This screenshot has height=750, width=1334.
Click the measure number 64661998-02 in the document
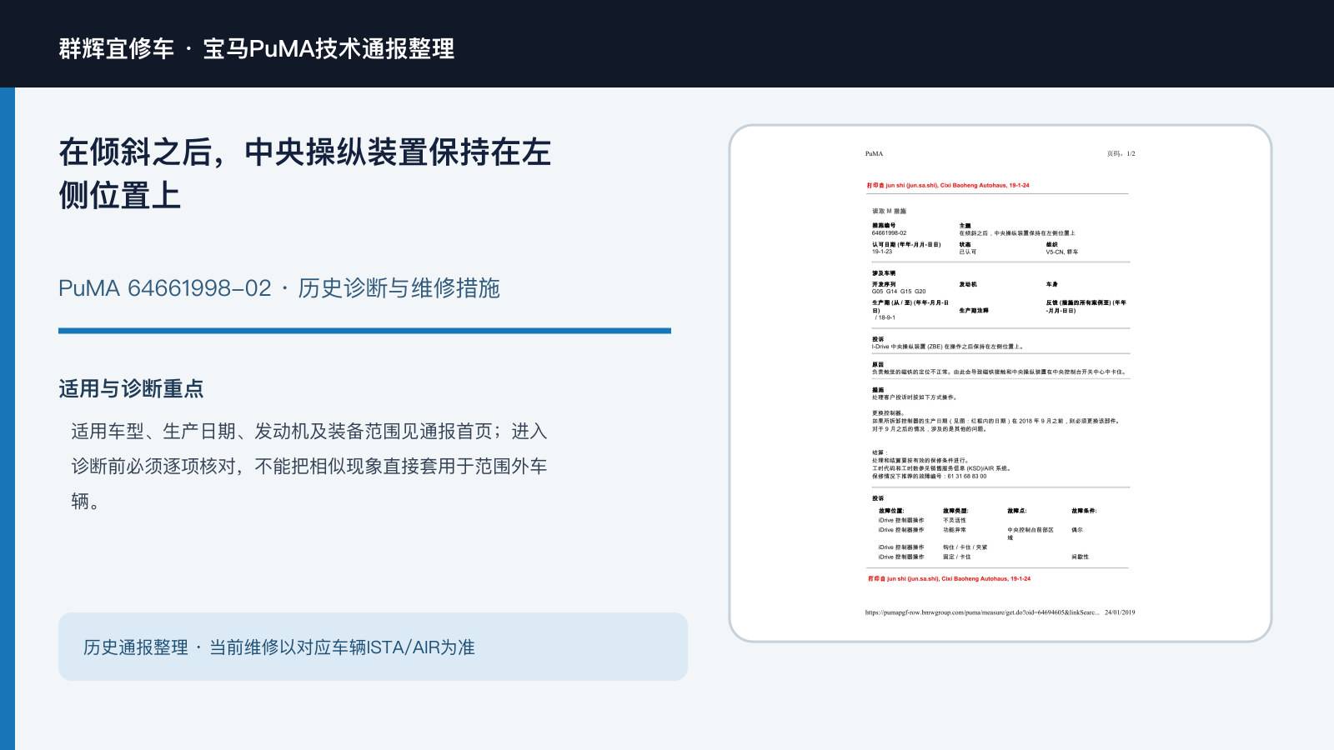tap(889, 233)
